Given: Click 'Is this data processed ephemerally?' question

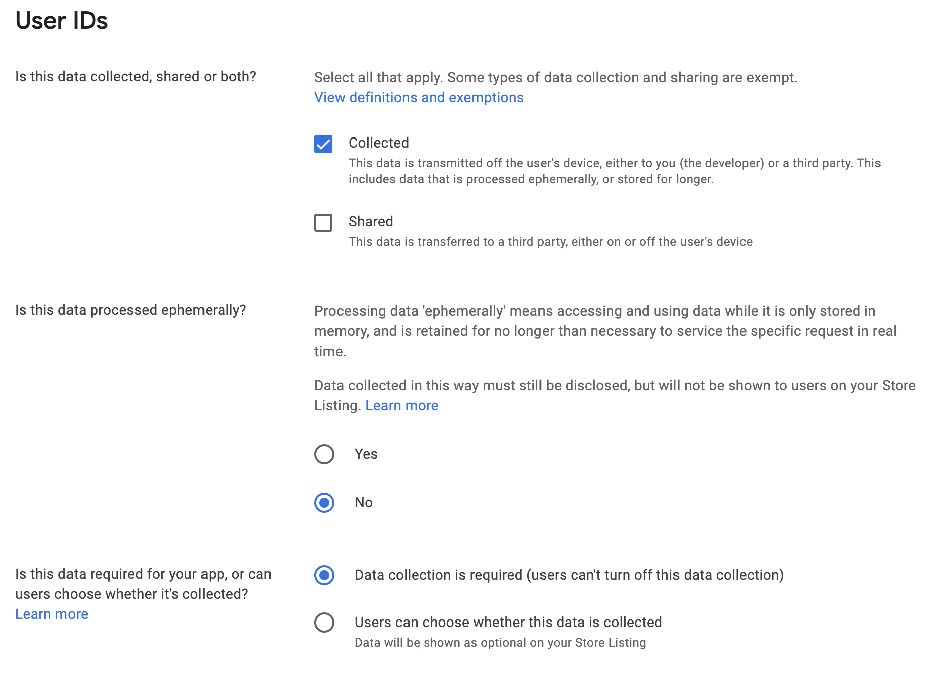Looking at the screenshot, I should 130,310.
